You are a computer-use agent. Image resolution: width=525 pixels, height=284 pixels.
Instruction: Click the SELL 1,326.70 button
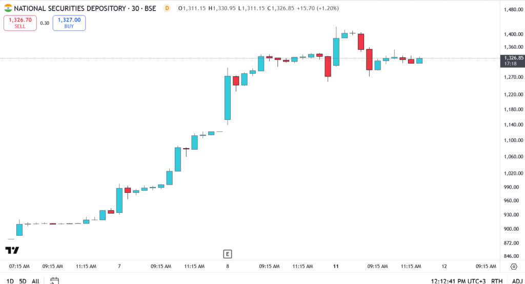(x=20, y=23)
